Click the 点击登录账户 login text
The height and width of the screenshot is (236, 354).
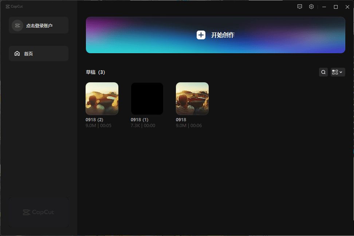(x=39, y=26)
